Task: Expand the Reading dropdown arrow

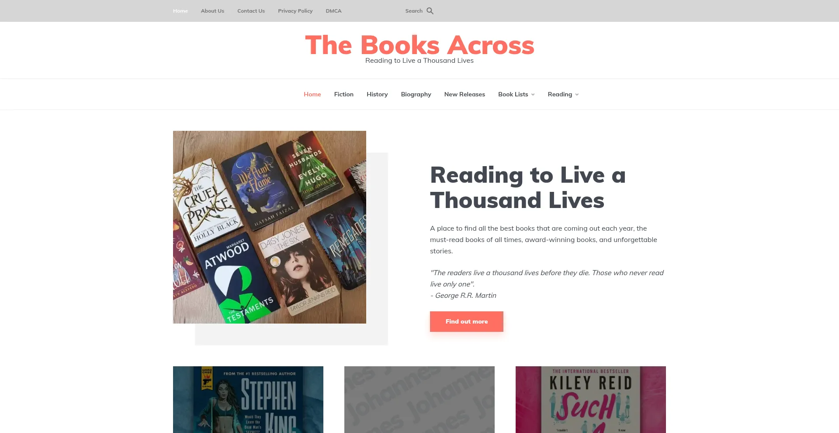Action: click(x=577, y=95)
